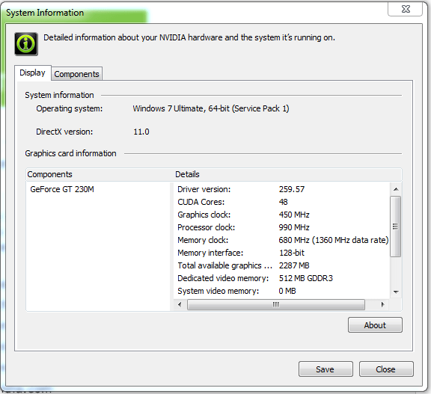Screen dimensions: 431x394
Task: Click the vertical scrollbar thumb in details
Action: point(396,227)
